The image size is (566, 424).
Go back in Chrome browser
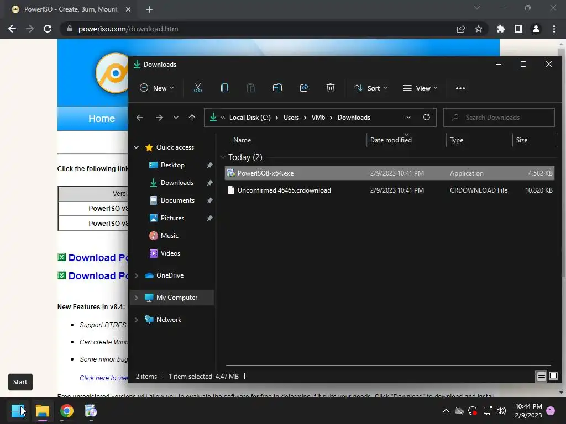pos(12,29)
